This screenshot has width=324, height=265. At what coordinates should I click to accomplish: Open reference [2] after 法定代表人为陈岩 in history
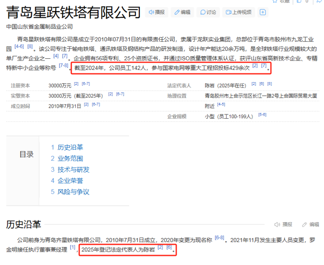[x=160, y=247]
